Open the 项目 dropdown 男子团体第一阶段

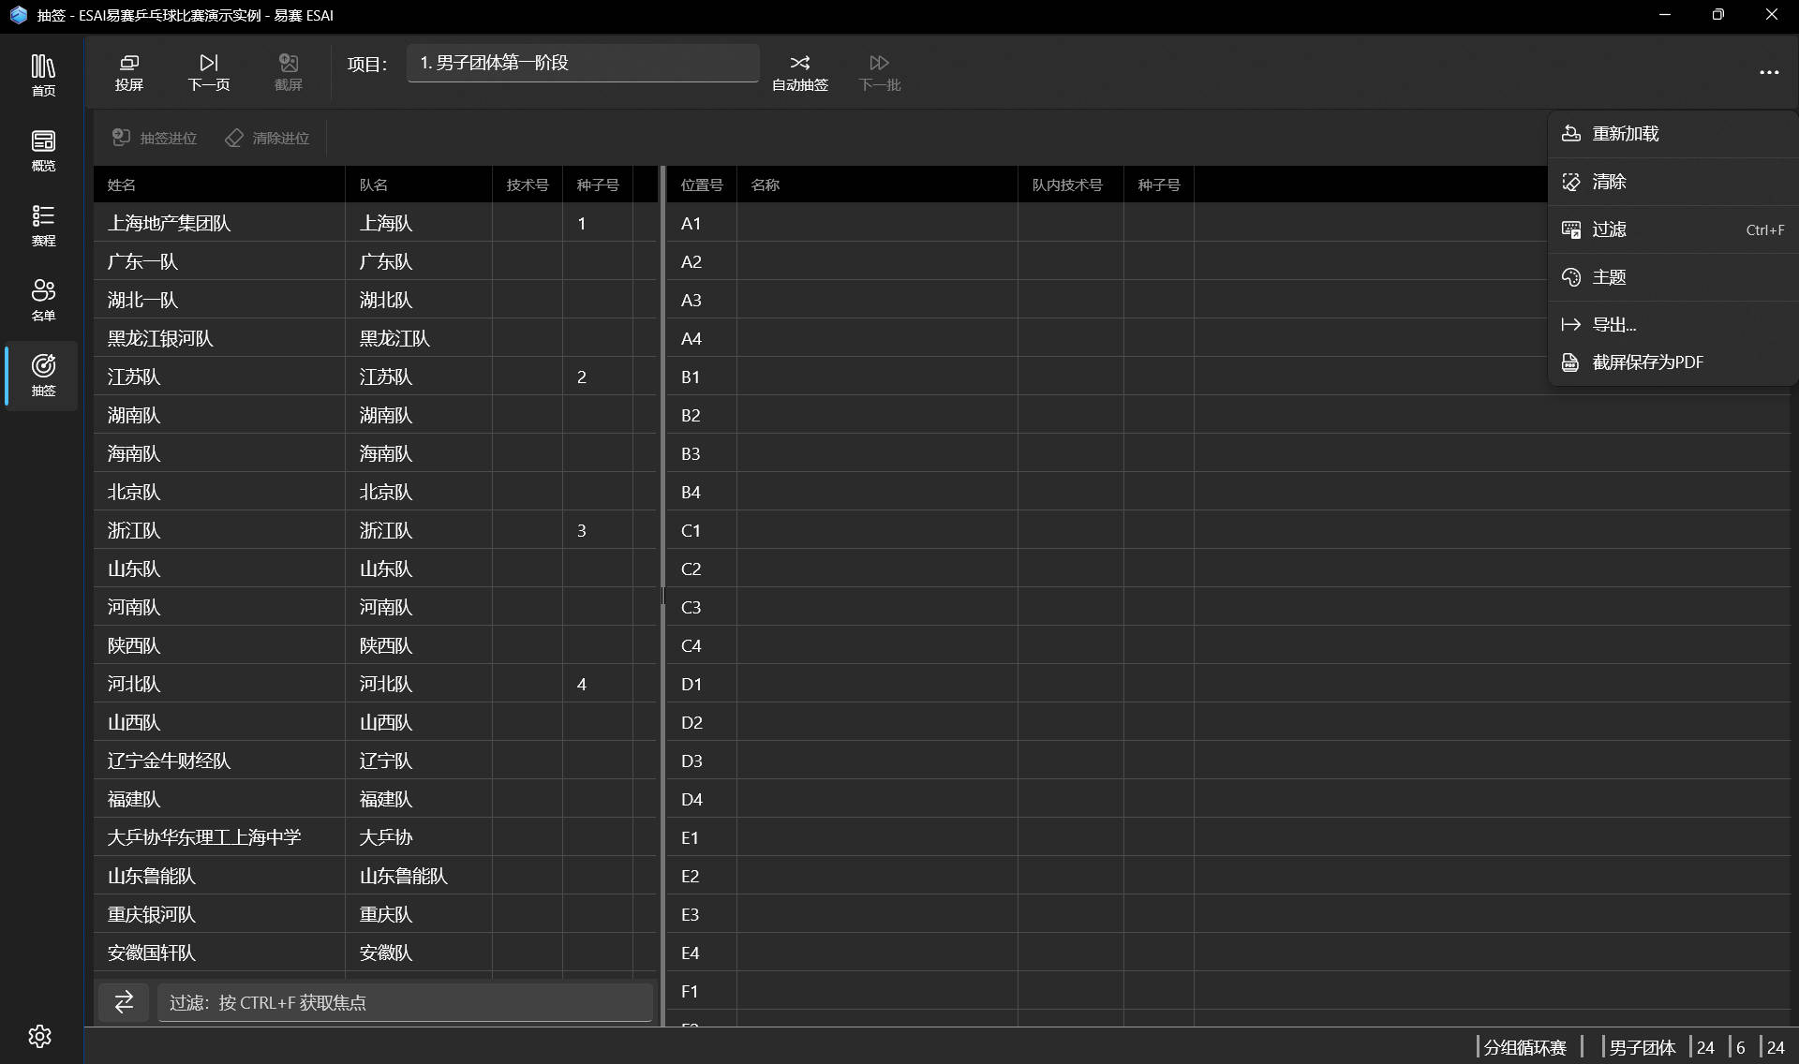pyautogui.click(x=583, y=63)
